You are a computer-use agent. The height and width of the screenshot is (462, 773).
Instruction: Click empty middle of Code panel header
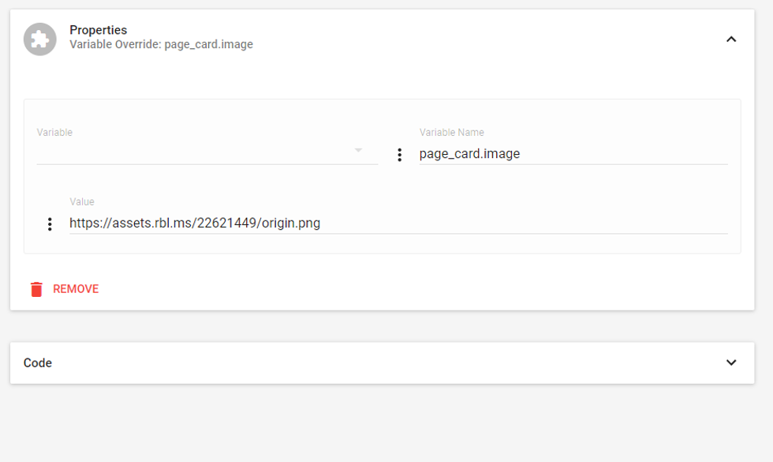[379, 363]
